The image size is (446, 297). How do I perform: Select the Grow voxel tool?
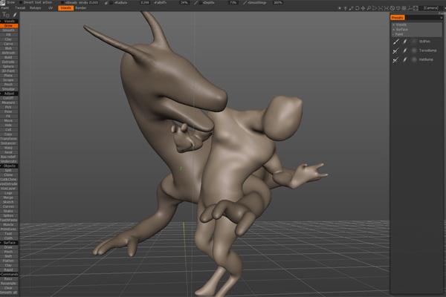tap(8, 26)
